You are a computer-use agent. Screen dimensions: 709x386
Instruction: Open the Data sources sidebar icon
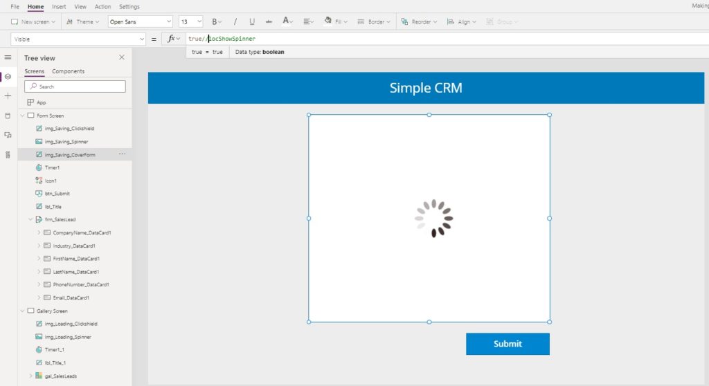tap(8, 116)
